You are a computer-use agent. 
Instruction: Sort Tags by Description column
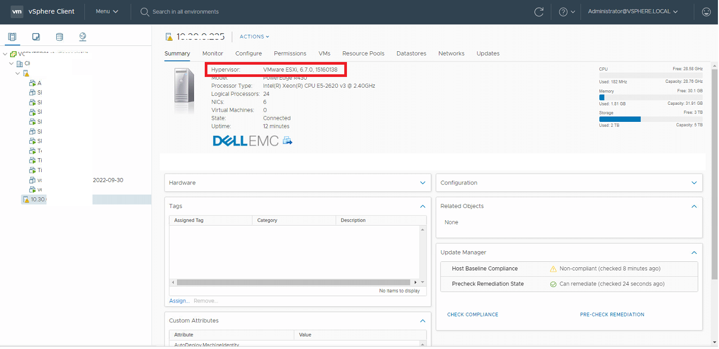coord(381,220)
